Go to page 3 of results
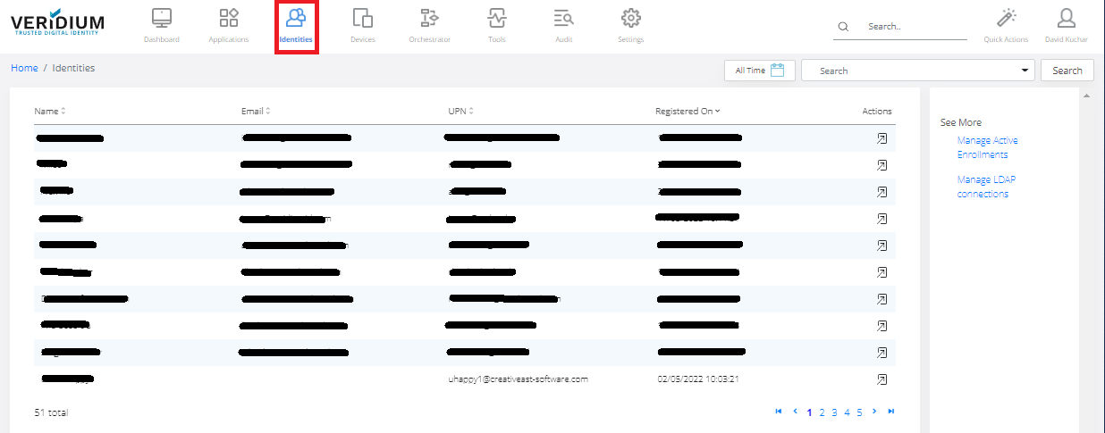 [x=834, y=412]
